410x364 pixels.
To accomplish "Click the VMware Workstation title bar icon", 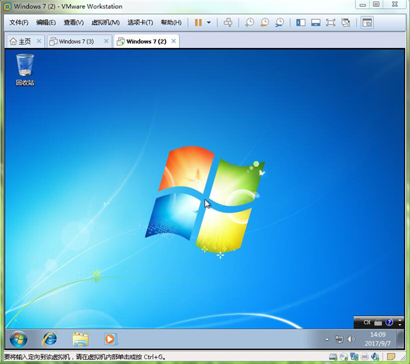I will [x=8, y=6].
